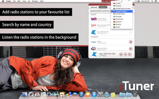Choose Sudan from the country list
This screenshot has width=159, height=99.
tap(122, 27)
